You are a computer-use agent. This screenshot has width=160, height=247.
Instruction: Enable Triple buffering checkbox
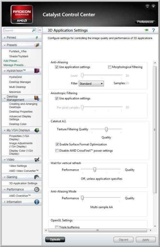click(x=57, y=227)
